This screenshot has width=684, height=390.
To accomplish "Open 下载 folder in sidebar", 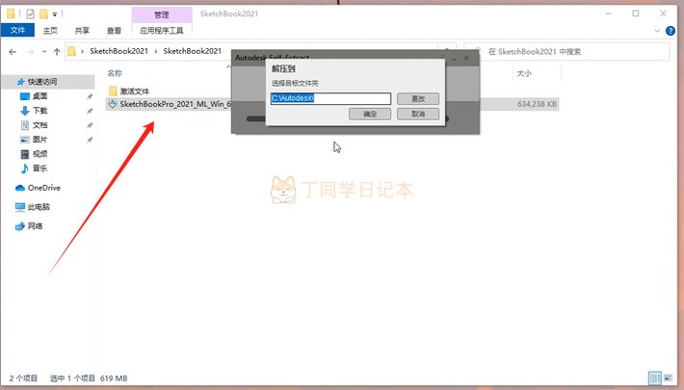I will point(39,111).
